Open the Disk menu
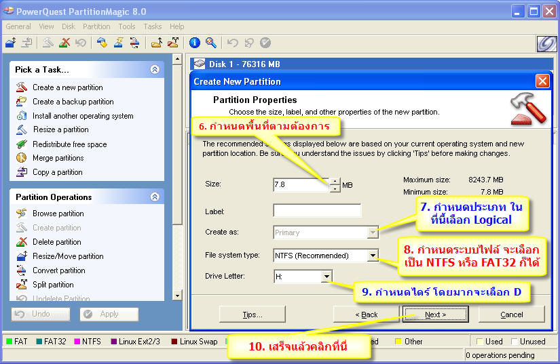This screenshot has height=364, width=560. (68, 26)
